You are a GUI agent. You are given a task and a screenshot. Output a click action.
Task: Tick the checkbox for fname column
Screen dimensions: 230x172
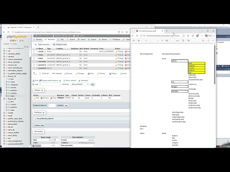click(34, 55)
